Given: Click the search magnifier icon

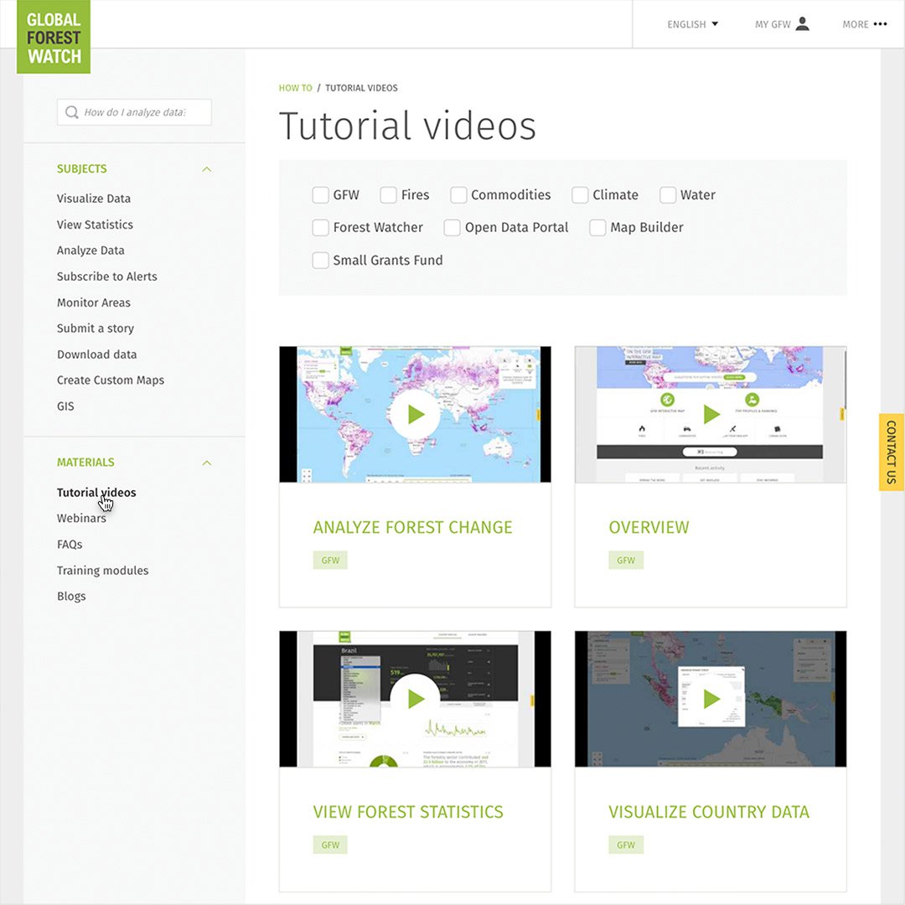Looking at the screenshot, I should pyautogui.click(x=71, y=112).
